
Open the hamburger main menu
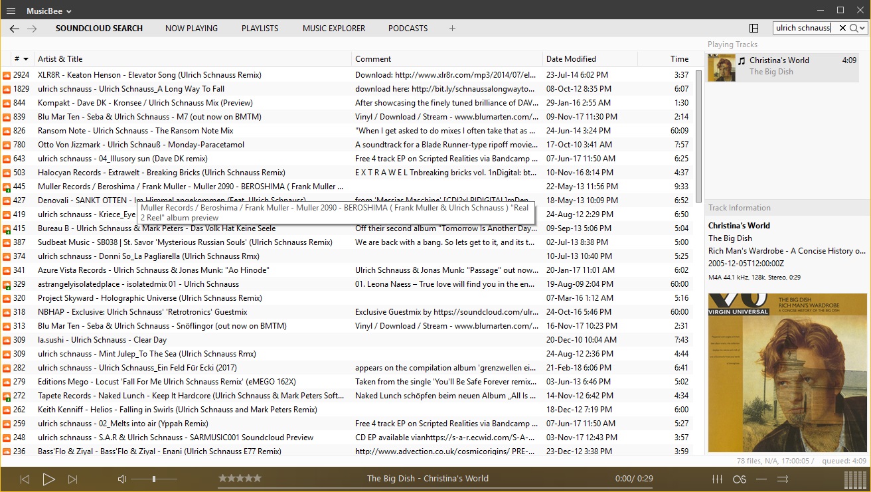[x=11, y=11]
